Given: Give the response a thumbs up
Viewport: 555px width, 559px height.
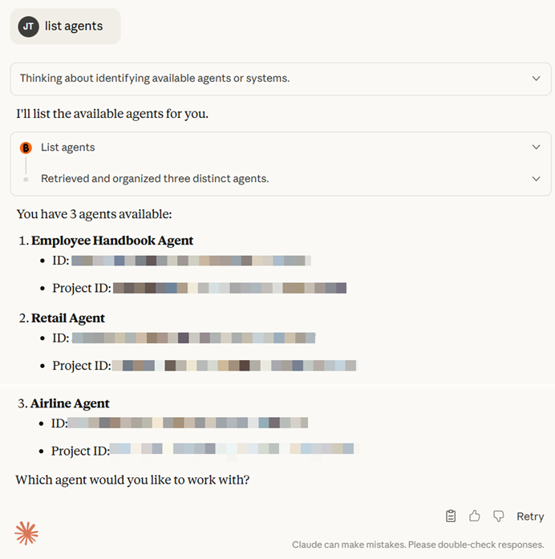Looking at the screenshot, I should pos(475,516).
